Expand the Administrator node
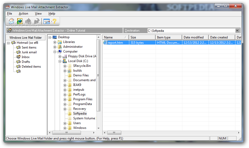 pyautogui.click(x=55, y=47)
